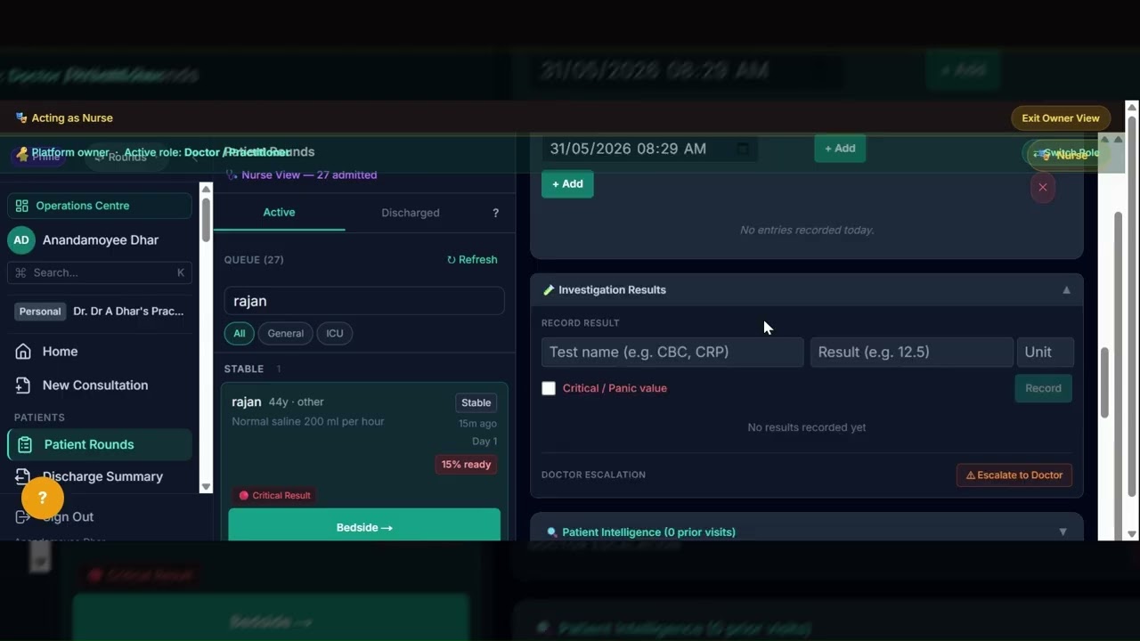Escalate to Doctor
Viewport: 1140px width, 641px height.
pyautogui.click(x=1014, y=475)
